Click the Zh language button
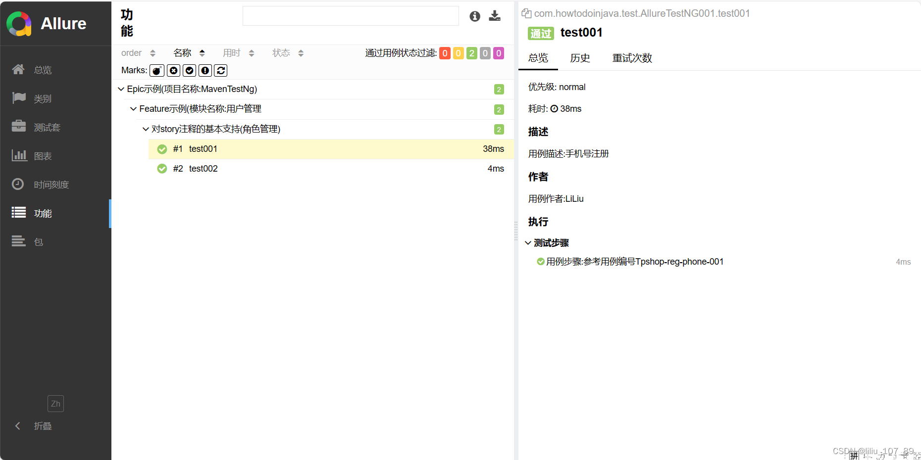Image resolution: width=921 pixels, height=460 pixels. point(55,404)
